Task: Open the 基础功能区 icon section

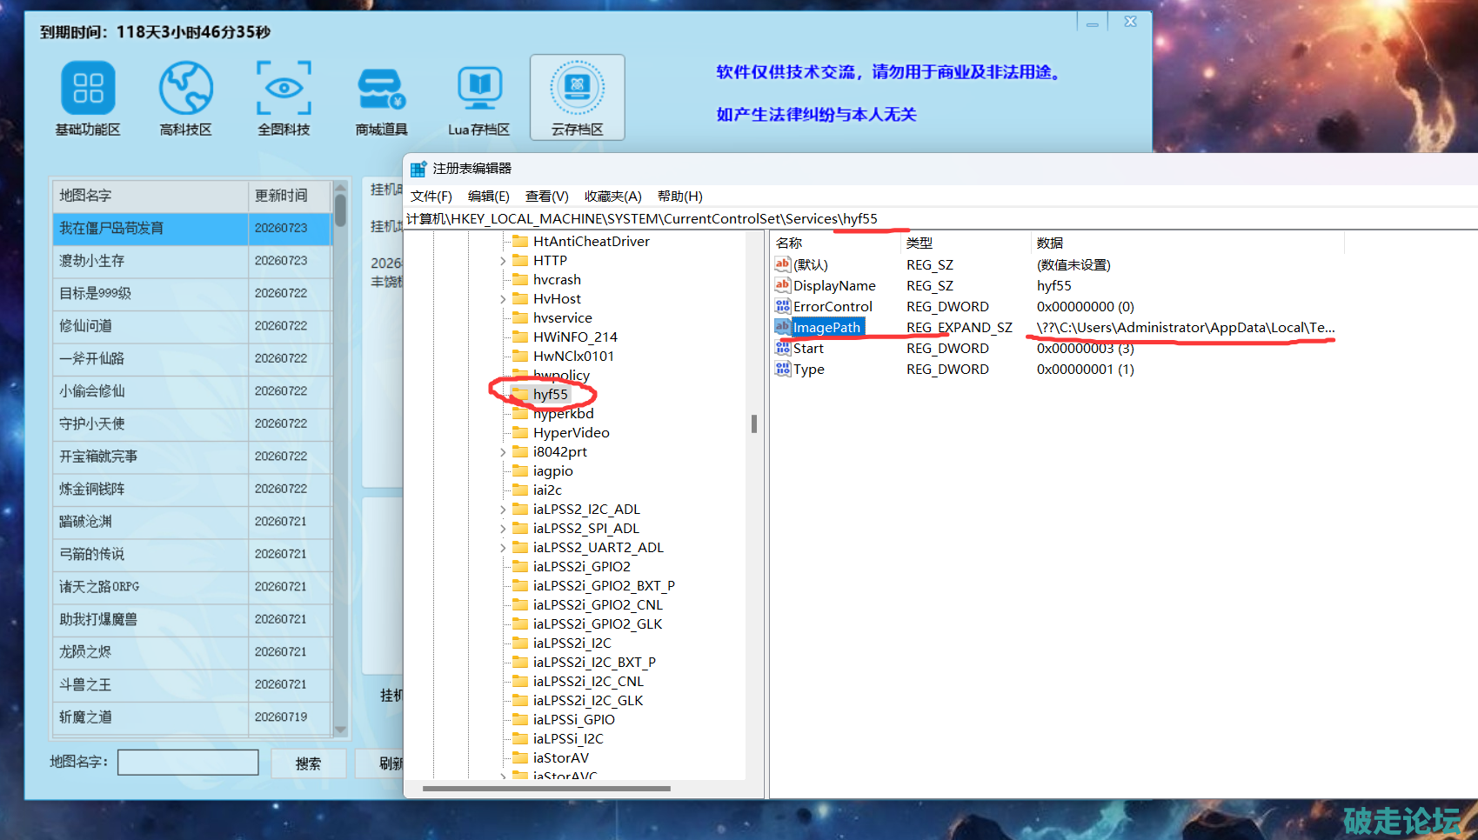Action: coord(88,88)
